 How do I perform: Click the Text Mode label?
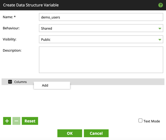[152, 121]
